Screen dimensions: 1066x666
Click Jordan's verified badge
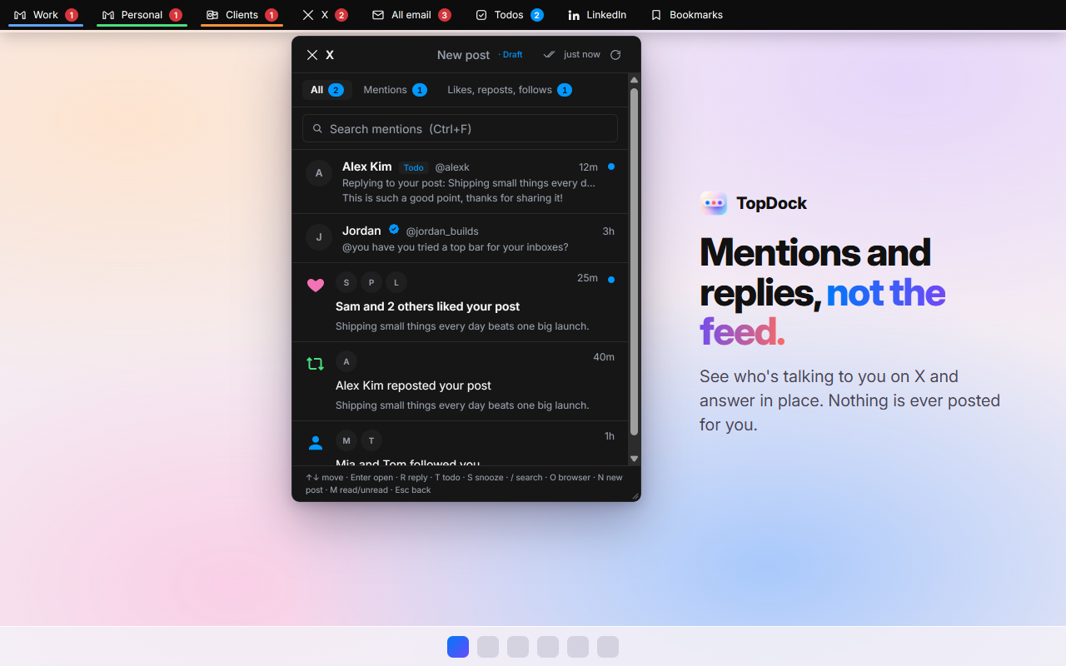[394, 230]
